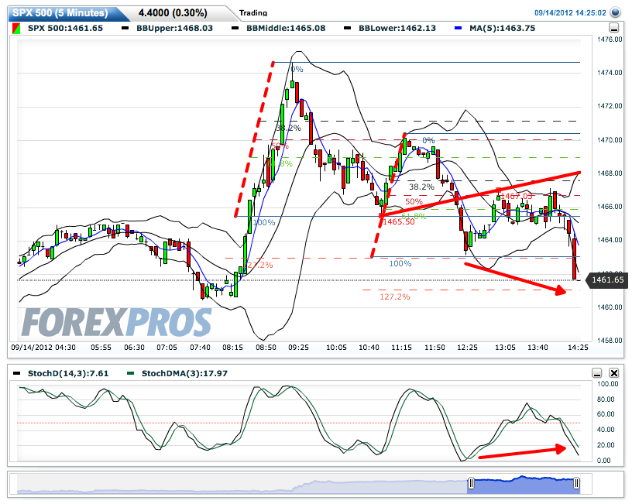Click the 1465.50 red price label on chart
632x504 pixels.
tap(399, 222)
